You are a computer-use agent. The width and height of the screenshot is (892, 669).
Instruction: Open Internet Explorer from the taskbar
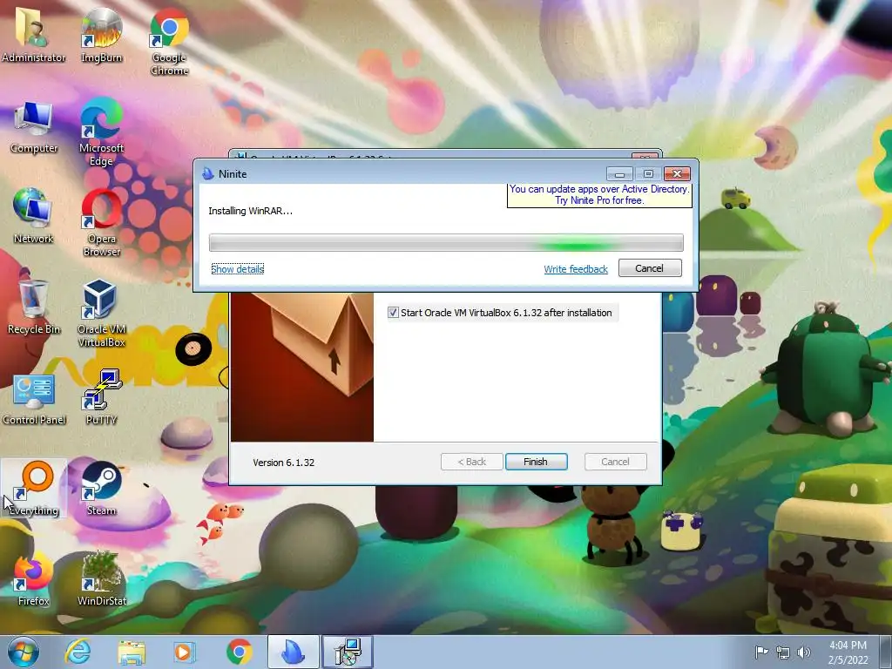tap(78, 652)
